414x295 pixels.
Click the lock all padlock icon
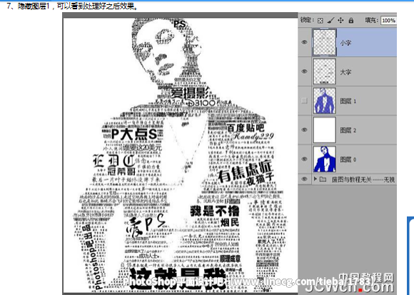[351, 20]
